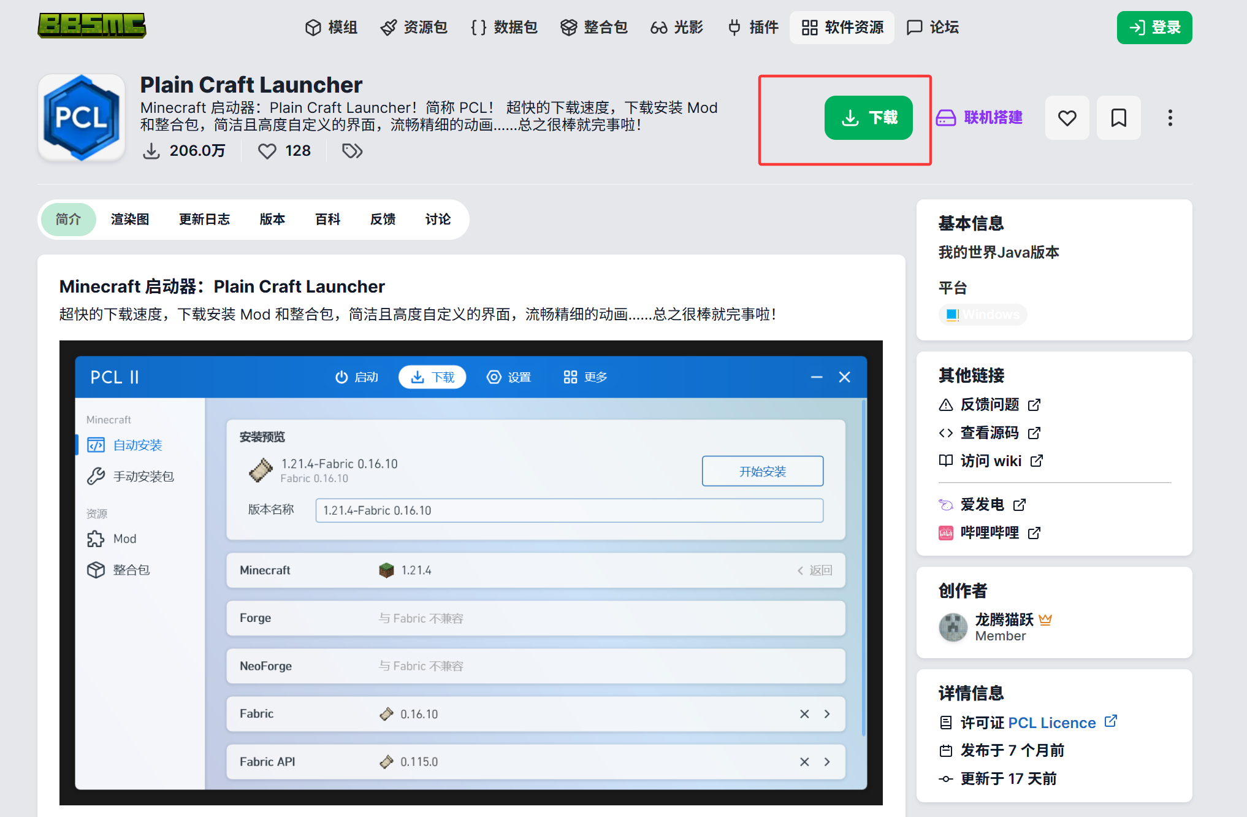The width and height of the screenshot is (1247, 817).
Task: Click the 发布于 7 个月前 text
Action: tap(1012, 751)
